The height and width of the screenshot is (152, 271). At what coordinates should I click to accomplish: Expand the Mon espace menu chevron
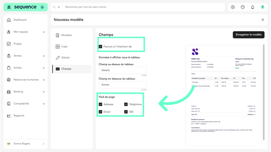tap(44, 32)
